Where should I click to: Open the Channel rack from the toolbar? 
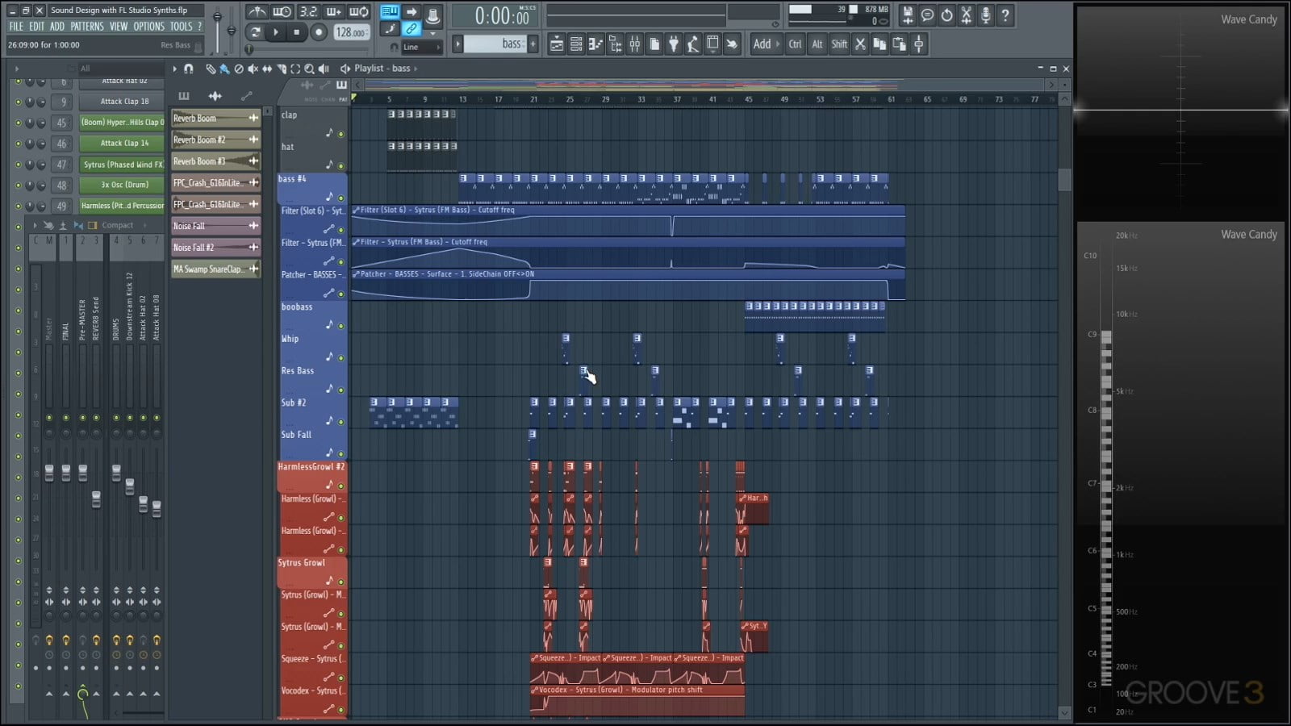[576, 44]
